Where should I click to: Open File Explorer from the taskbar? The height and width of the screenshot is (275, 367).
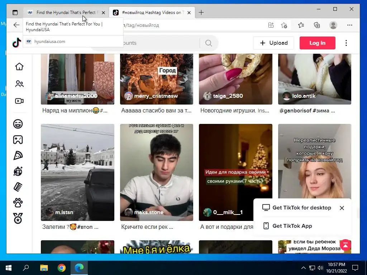click(44, 268)
